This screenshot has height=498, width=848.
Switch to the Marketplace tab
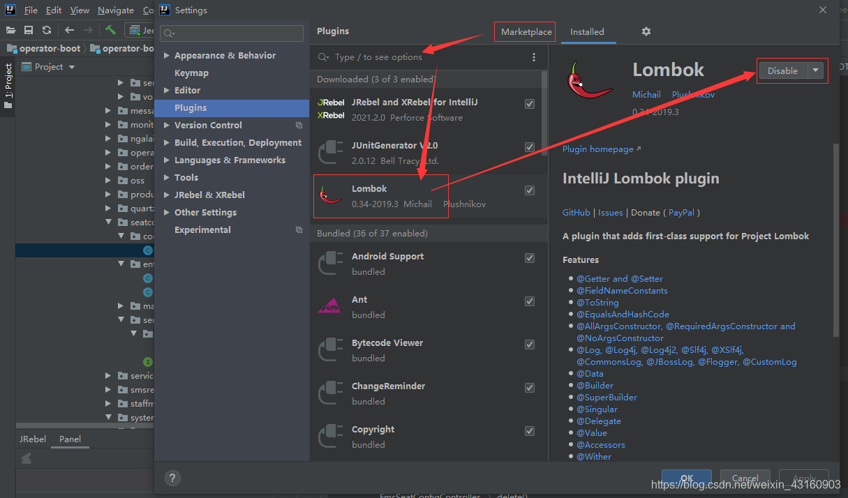tap(526, 31)
